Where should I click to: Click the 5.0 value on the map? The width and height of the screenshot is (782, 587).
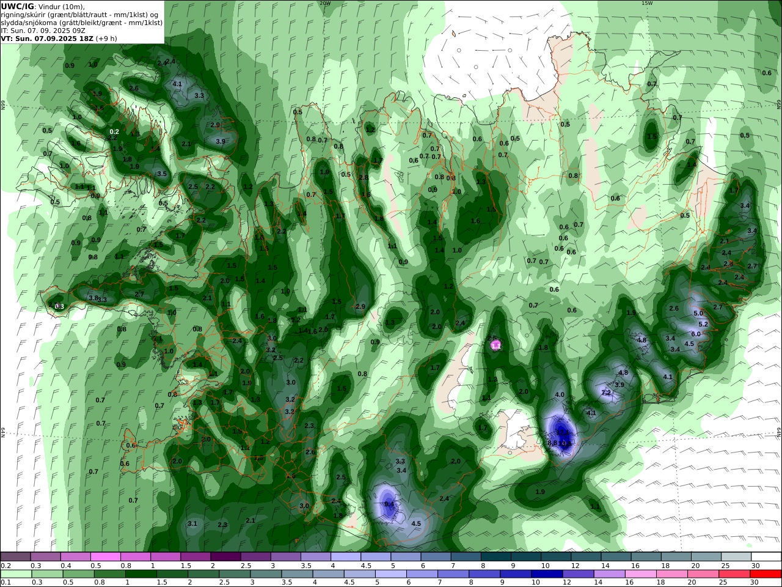coord(698,313)
